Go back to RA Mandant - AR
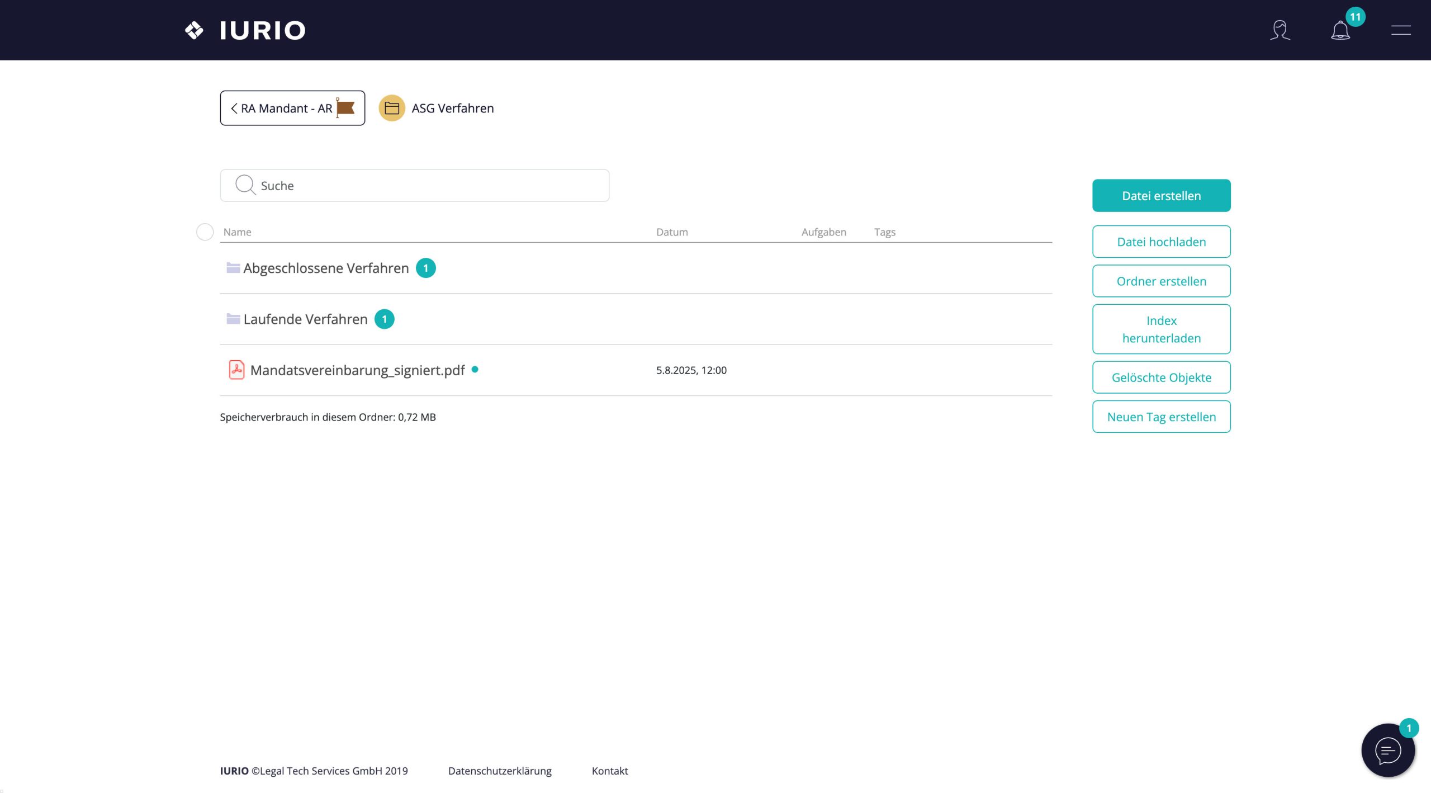The image size is (1431, 793). coord(292,108)
